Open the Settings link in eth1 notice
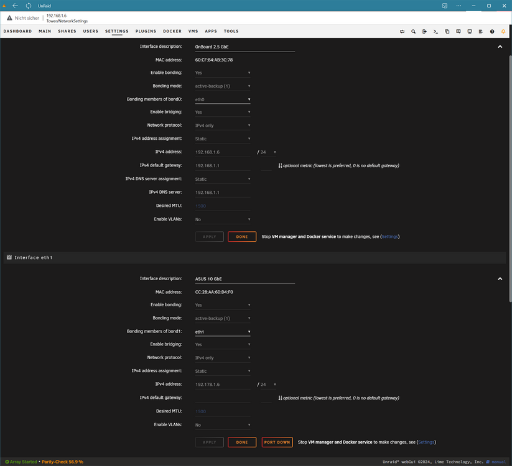 point(426,442)
